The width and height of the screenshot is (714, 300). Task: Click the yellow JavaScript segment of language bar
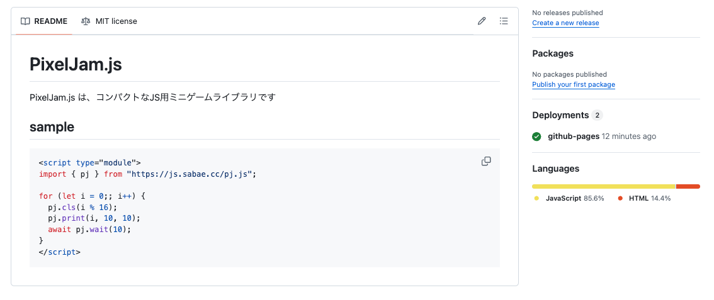click(603, 186)
